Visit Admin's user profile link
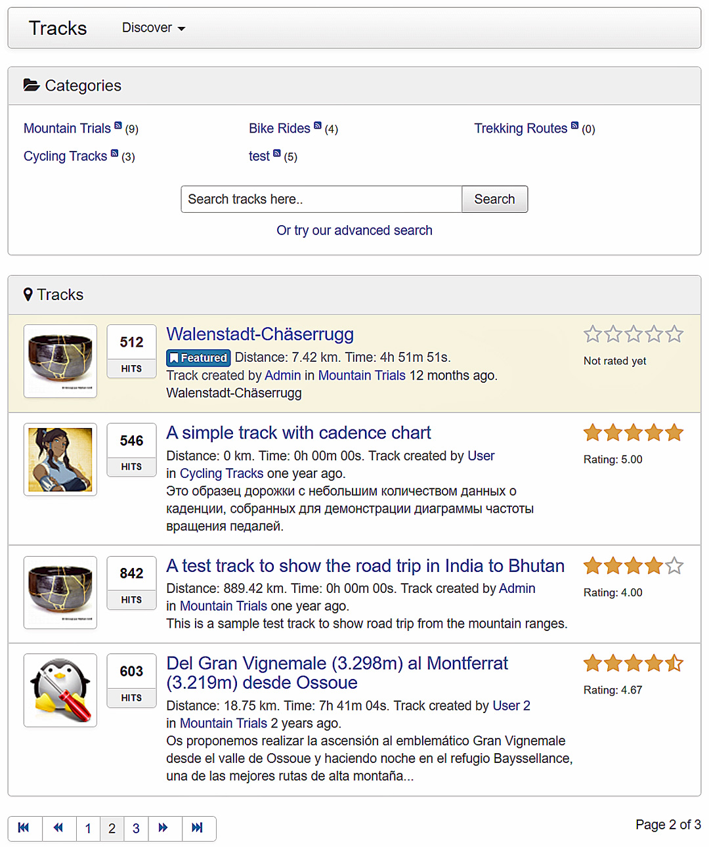This screenshot has height=847, width=709. point(283,375)
